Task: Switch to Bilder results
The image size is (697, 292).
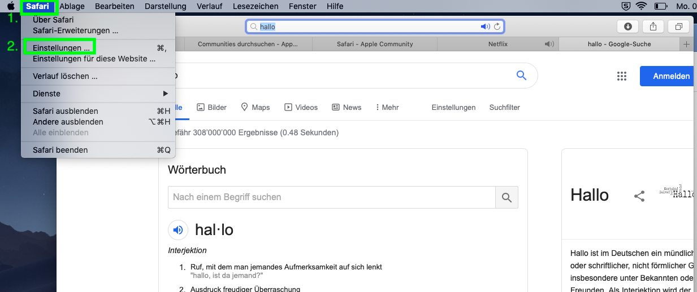Action: pos(212,107)
